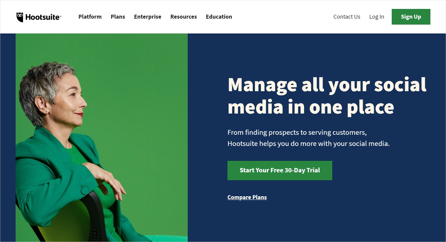The image size is (446, 242).
Task: Click the green Sign Up button
Action: 411,17
